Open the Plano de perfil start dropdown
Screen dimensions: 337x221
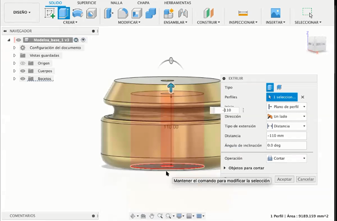click(286, 107)
